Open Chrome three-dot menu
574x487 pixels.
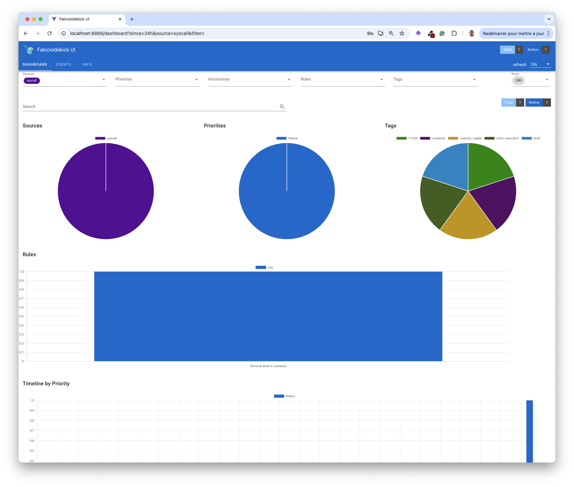pos(548,33)
